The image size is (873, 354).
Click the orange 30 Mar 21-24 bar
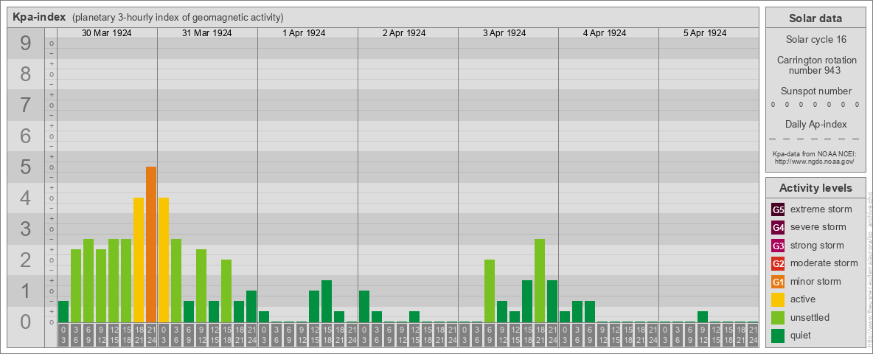151,244
